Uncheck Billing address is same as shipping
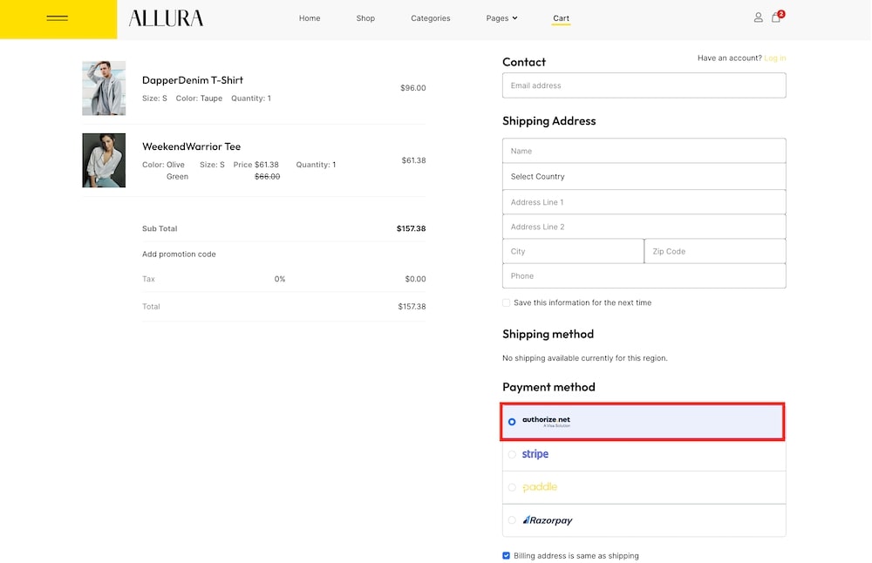872x563 pixels. 507,556
